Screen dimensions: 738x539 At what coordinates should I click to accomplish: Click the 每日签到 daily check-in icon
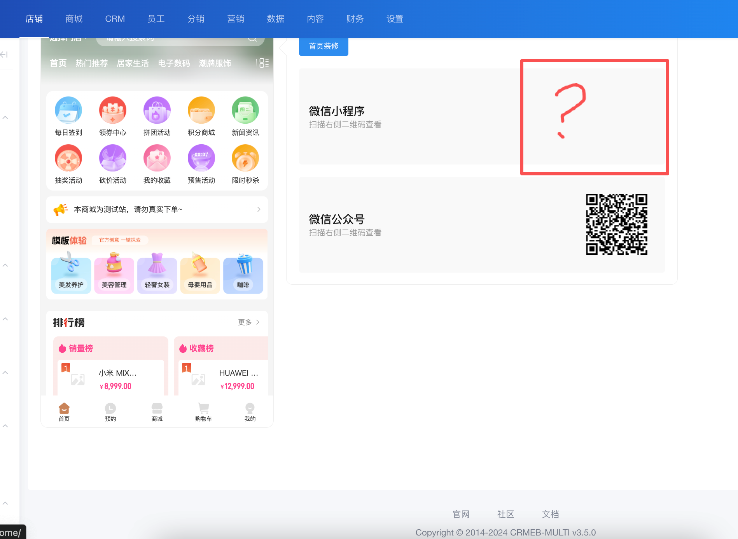pyautogui.click(x=68, y=110)
